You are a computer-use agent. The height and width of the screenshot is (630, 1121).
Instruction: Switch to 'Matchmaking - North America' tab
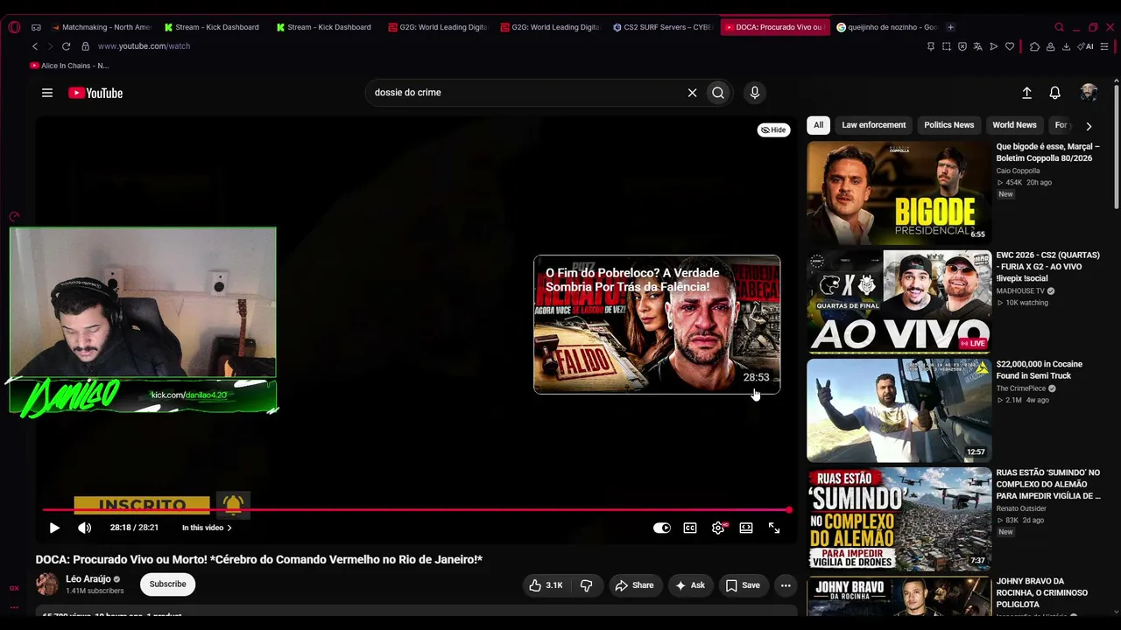pyautogui.click(x=101, y=27)
